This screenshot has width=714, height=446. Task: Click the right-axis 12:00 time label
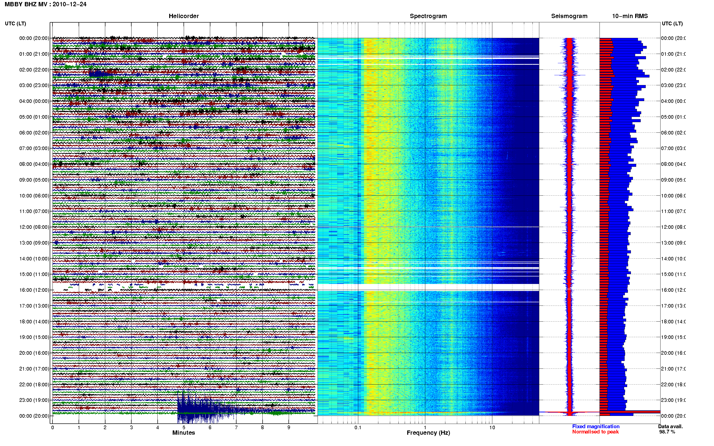click(673, 227)
